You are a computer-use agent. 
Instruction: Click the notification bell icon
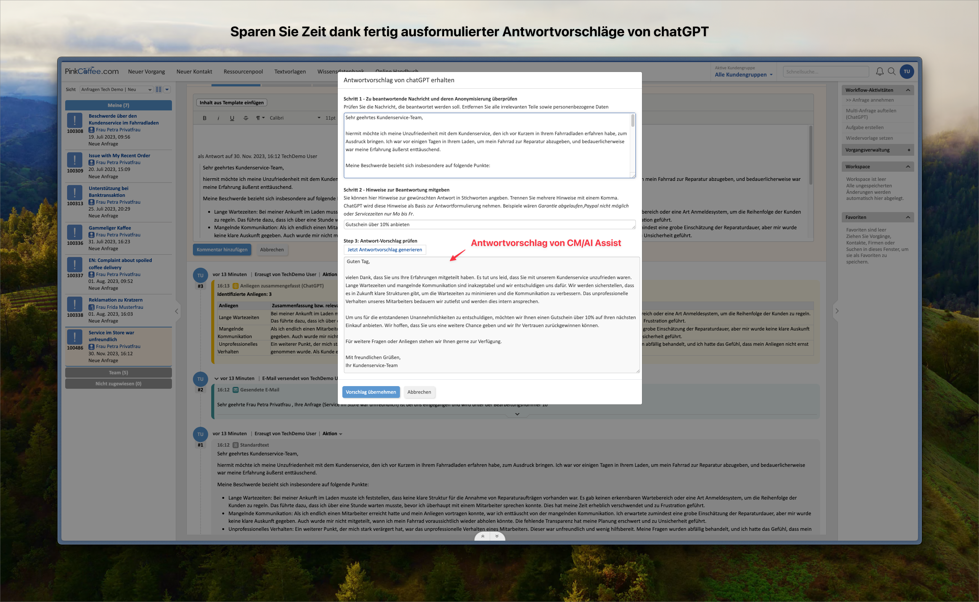click(x=879, y=72)
